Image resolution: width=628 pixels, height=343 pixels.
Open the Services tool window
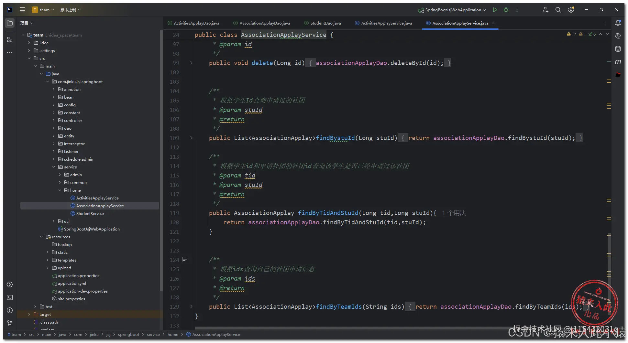coord(10,284)
